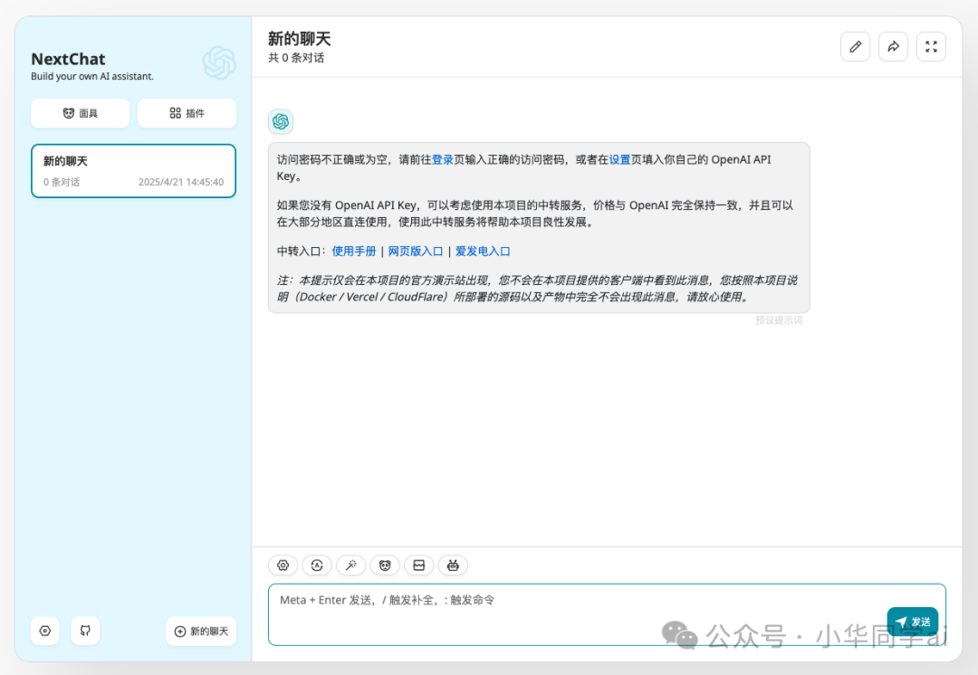Image resolution: width=978 pixels, height=675 pixels.
Task: Open sidebar settings gear icon
Action: (45, 631)
